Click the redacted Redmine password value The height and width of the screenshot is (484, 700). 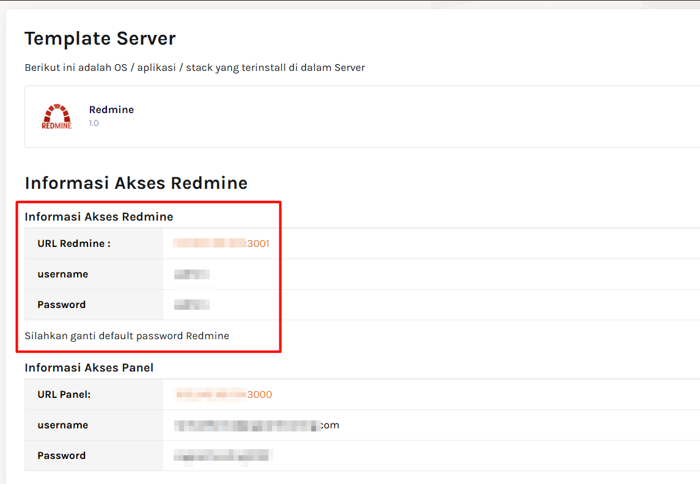[191, 304]
